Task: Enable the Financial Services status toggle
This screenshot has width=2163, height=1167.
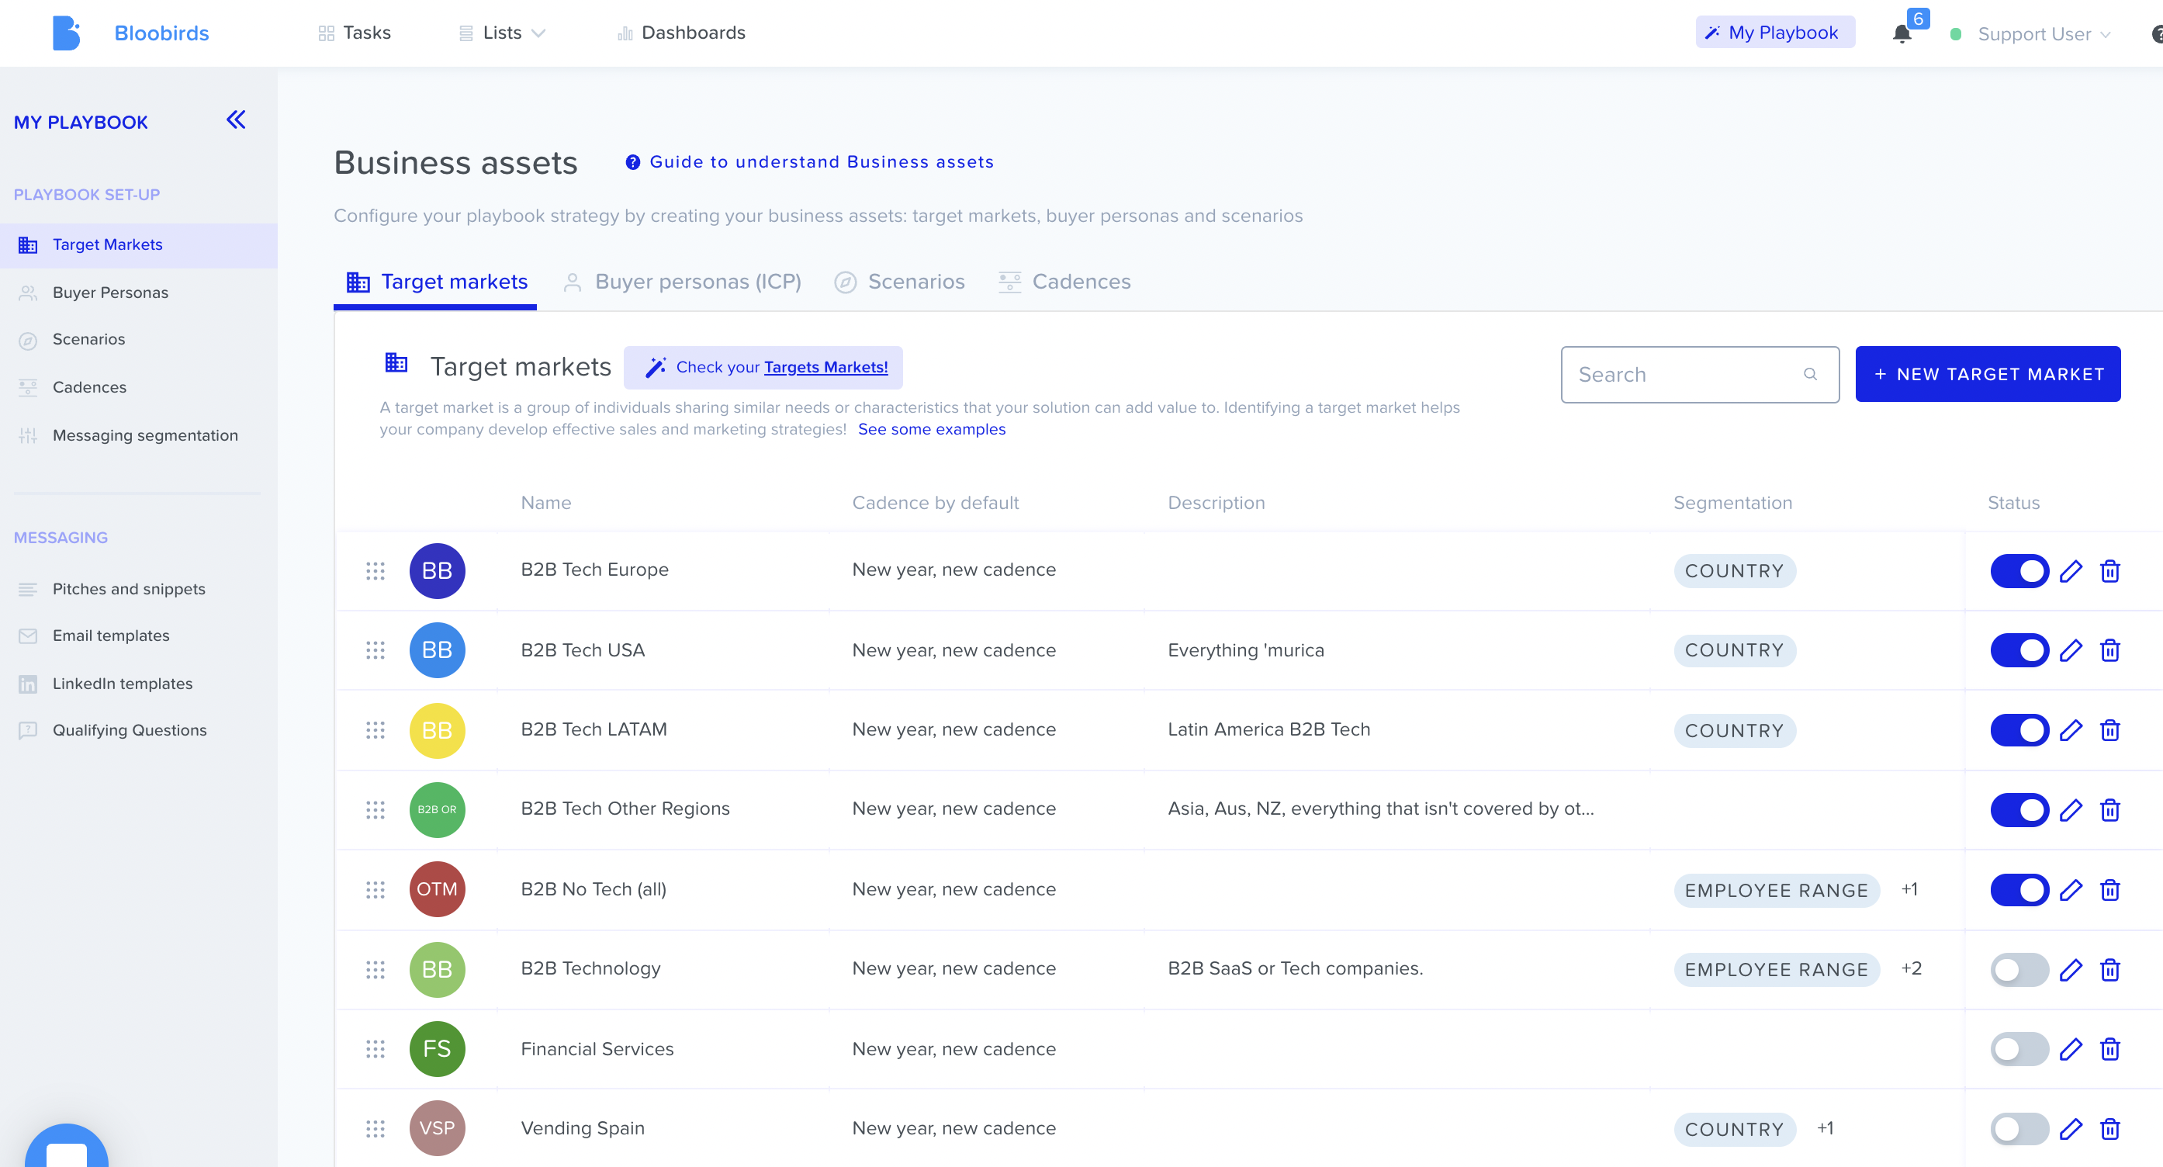Action: (x=2019, y=1050)
